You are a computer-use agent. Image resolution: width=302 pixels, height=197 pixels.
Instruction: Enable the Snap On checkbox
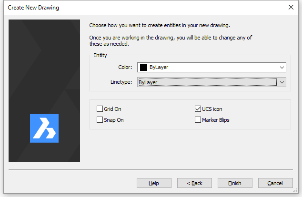(x=100, y=120)
